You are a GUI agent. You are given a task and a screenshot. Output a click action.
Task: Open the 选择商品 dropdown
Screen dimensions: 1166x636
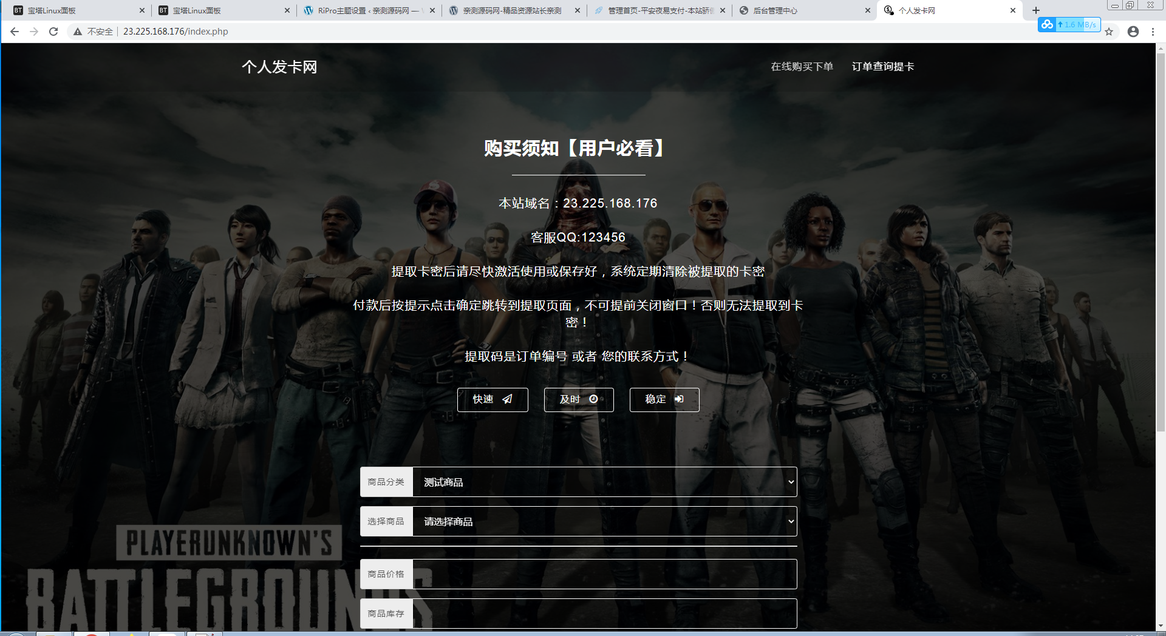[605, 521]
